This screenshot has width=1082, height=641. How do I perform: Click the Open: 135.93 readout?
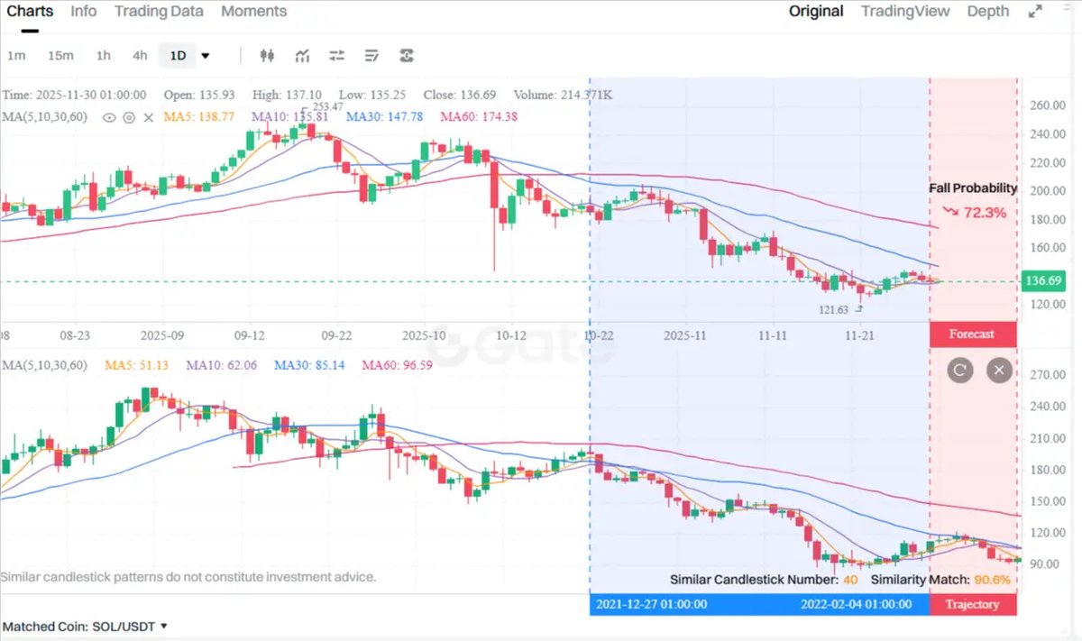pos(199,95)
